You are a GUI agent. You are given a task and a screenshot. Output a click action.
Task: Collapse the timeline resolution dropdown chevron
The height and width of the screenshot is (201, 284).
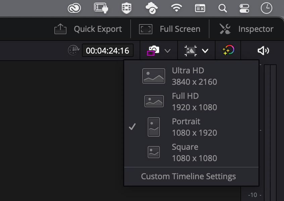tap(205, 51)
